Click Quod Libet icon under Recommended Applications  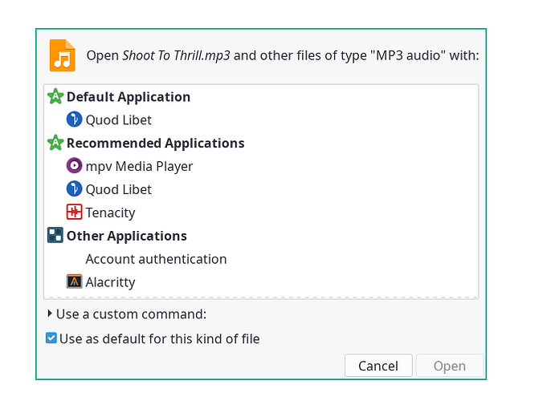tap(74, 189)
